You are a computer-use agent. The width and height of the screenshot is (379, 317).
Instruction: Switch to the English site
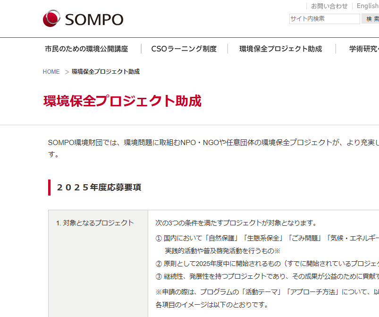(x=367, y=6)
